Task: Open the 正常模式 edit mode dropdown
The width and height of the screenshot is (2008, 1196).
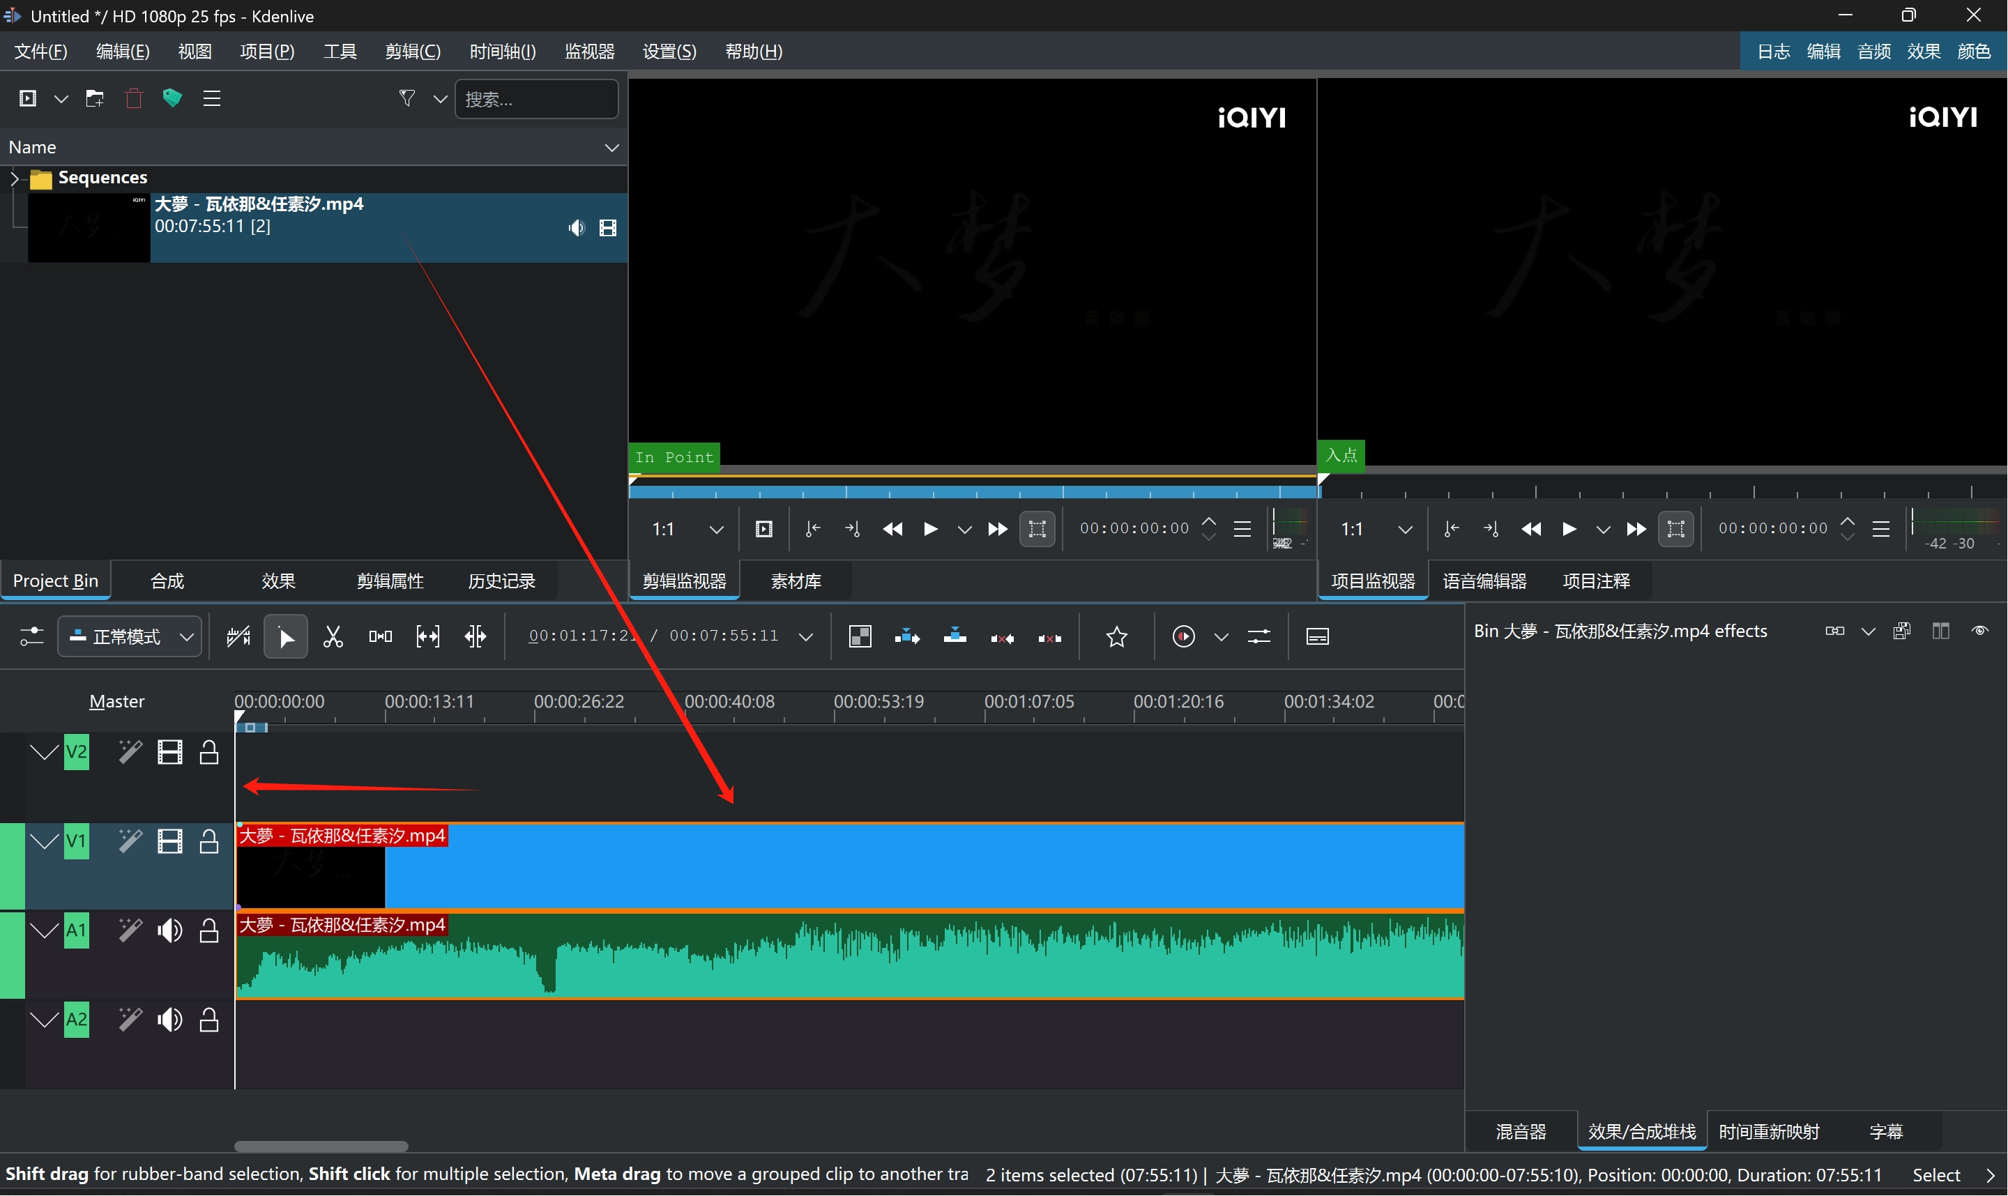Action: (x=130, y=638)
